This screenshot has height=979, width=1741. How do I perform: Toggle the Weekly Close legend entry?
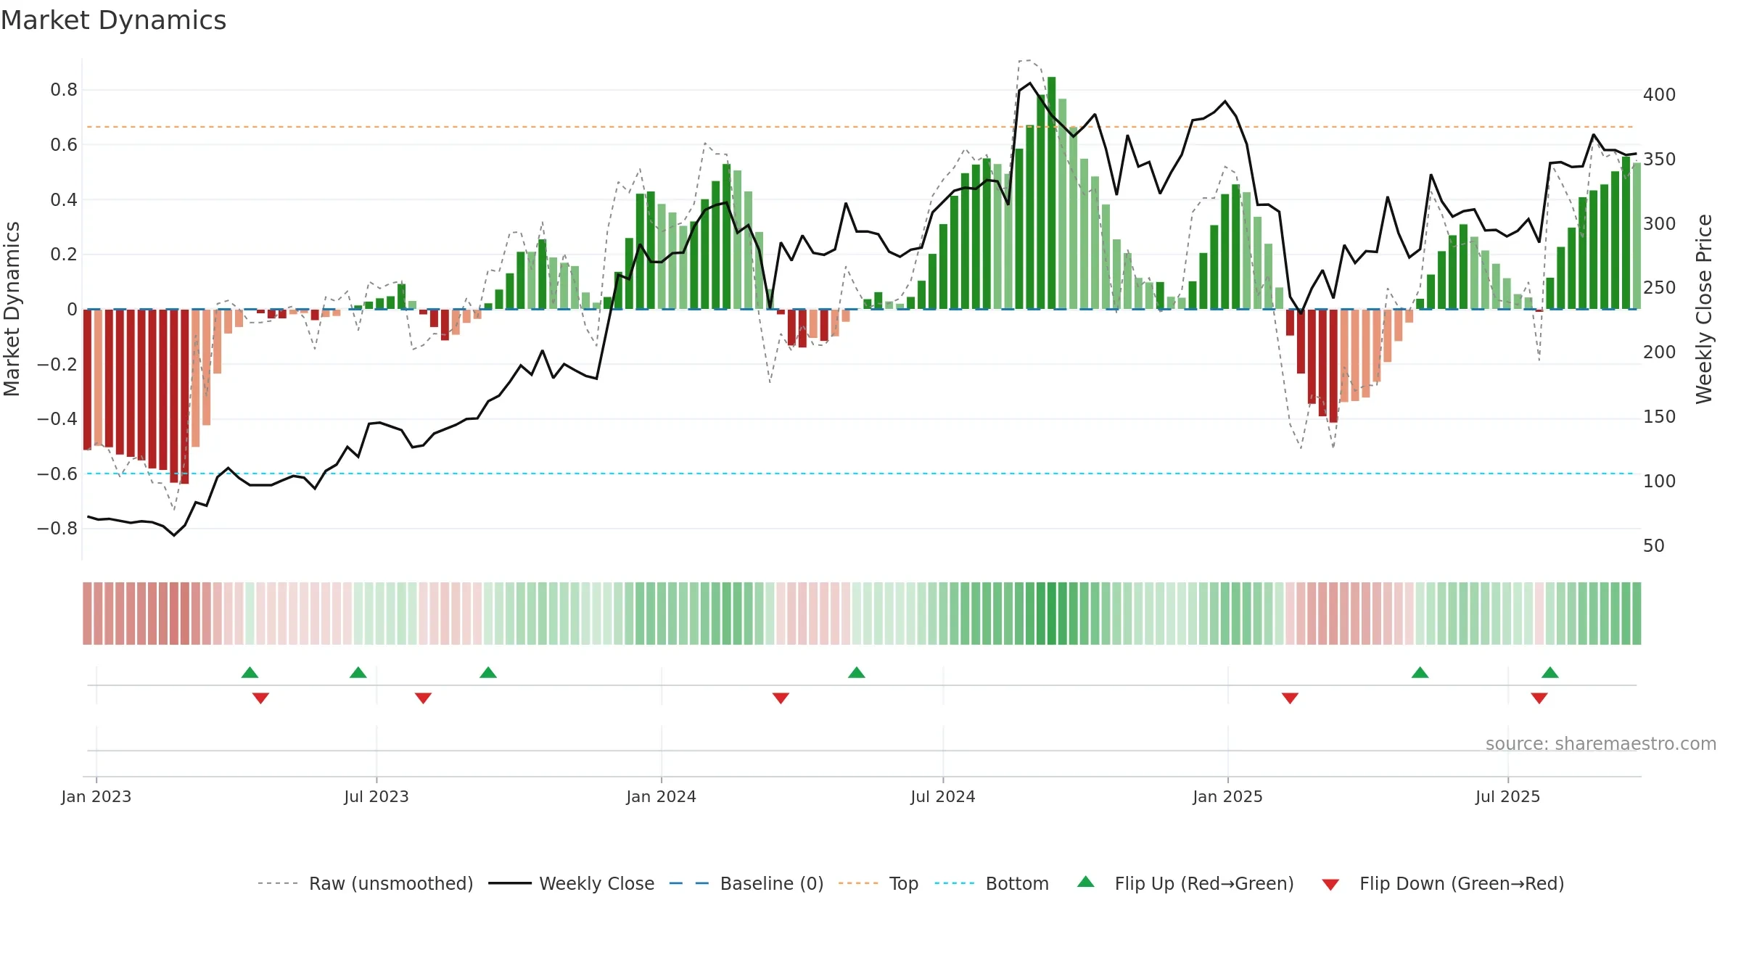coord(572,883)
